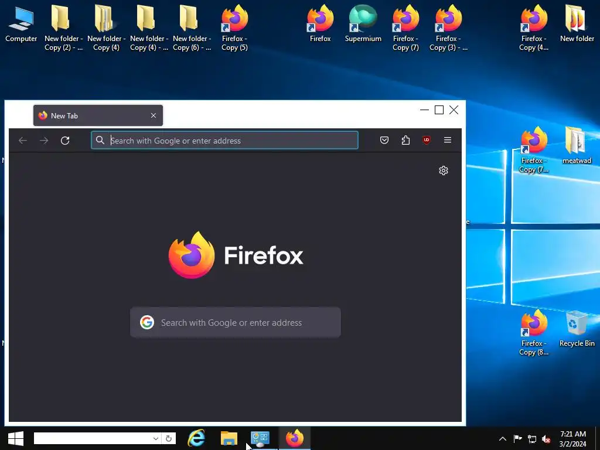The width and height of the screenshot is (600, 450).
Task: Close the Firefox window
Action: point(454,110)
